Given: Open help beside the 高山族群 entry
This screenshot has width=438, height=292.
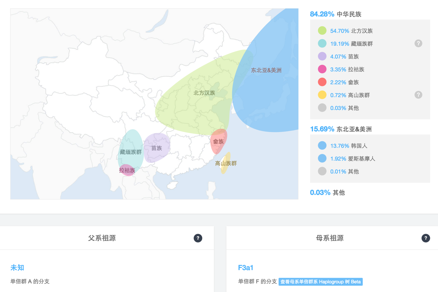Looking at the screenshot, I should tap(418, 95).
